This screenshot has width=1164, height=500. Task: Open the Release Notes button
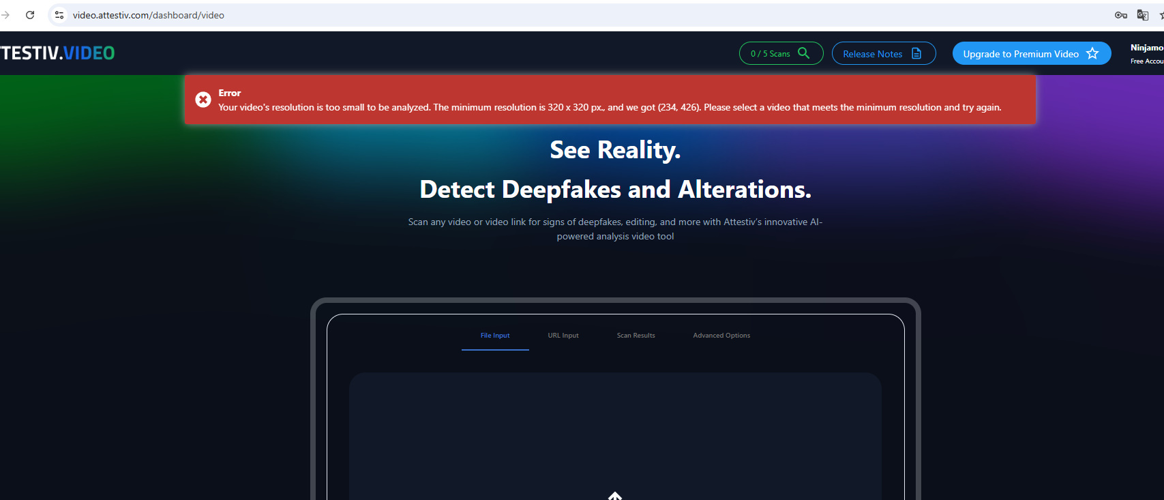[873, 54]
